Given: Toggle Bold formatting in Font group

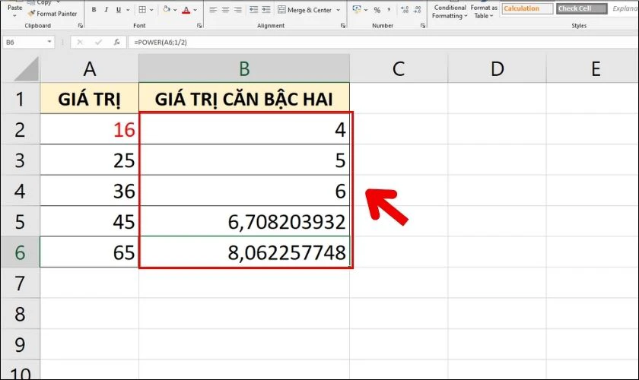Looking at the screenshot, I should (x=94, y=9).
